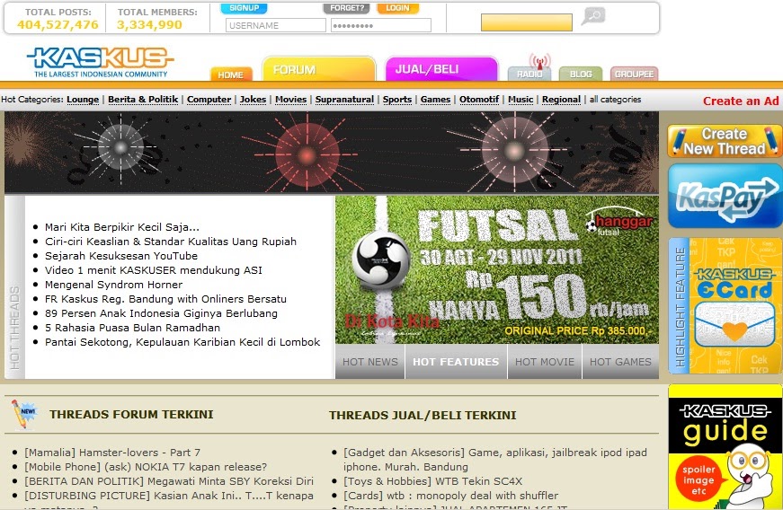Select the HOT GAMES tab
Screen dimensions: 783x510
click(x=620, y=362)
